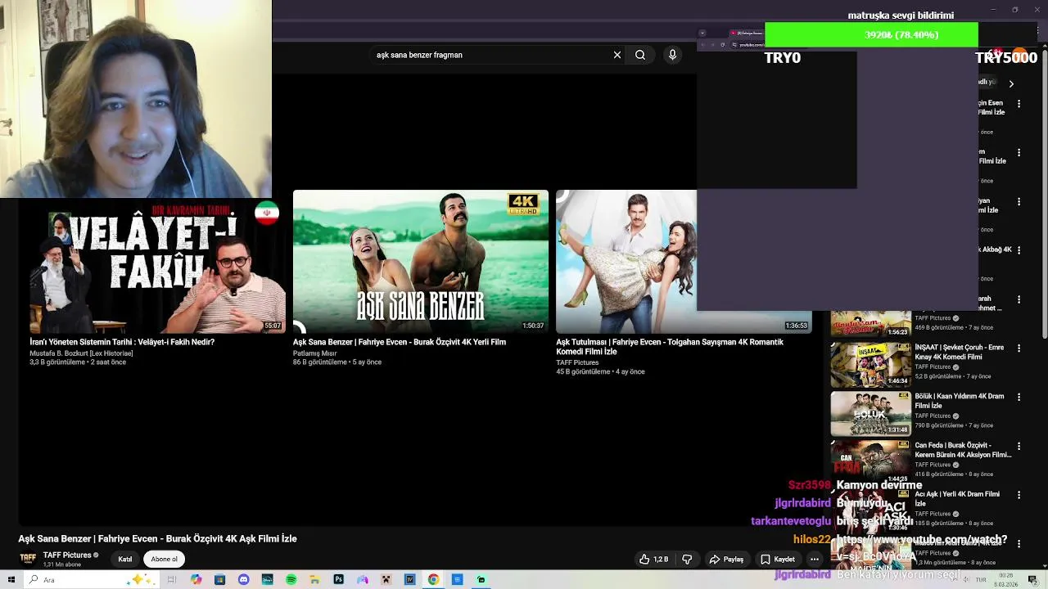Advance the sidebar filter chips with right chevron
The width and height of the screenshot is (1048, 589).
[1011, 83]
